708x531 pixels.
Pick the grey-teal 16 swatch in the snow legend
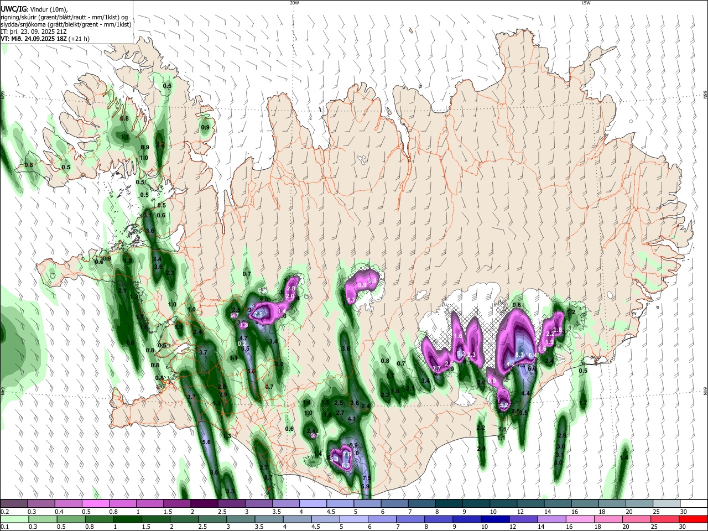pos(585,503)
